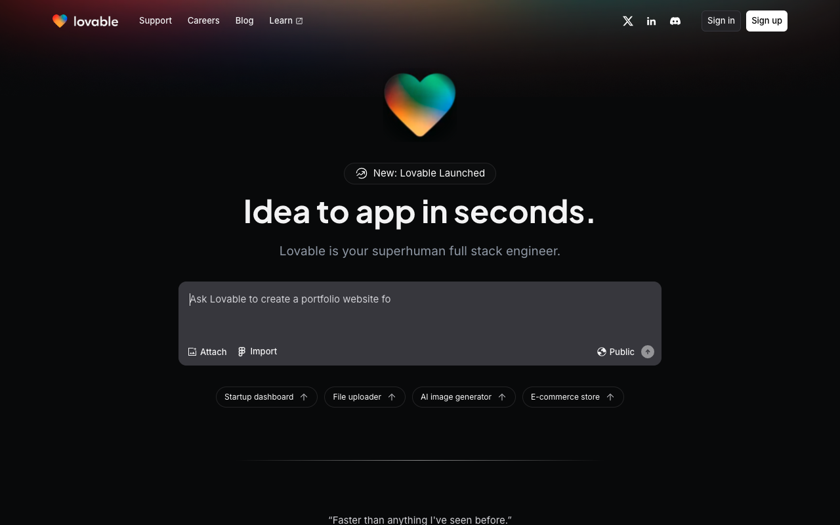This screenshot has width=840, height=525.
Task: Click the Sign in button
Action: point(721,21)
